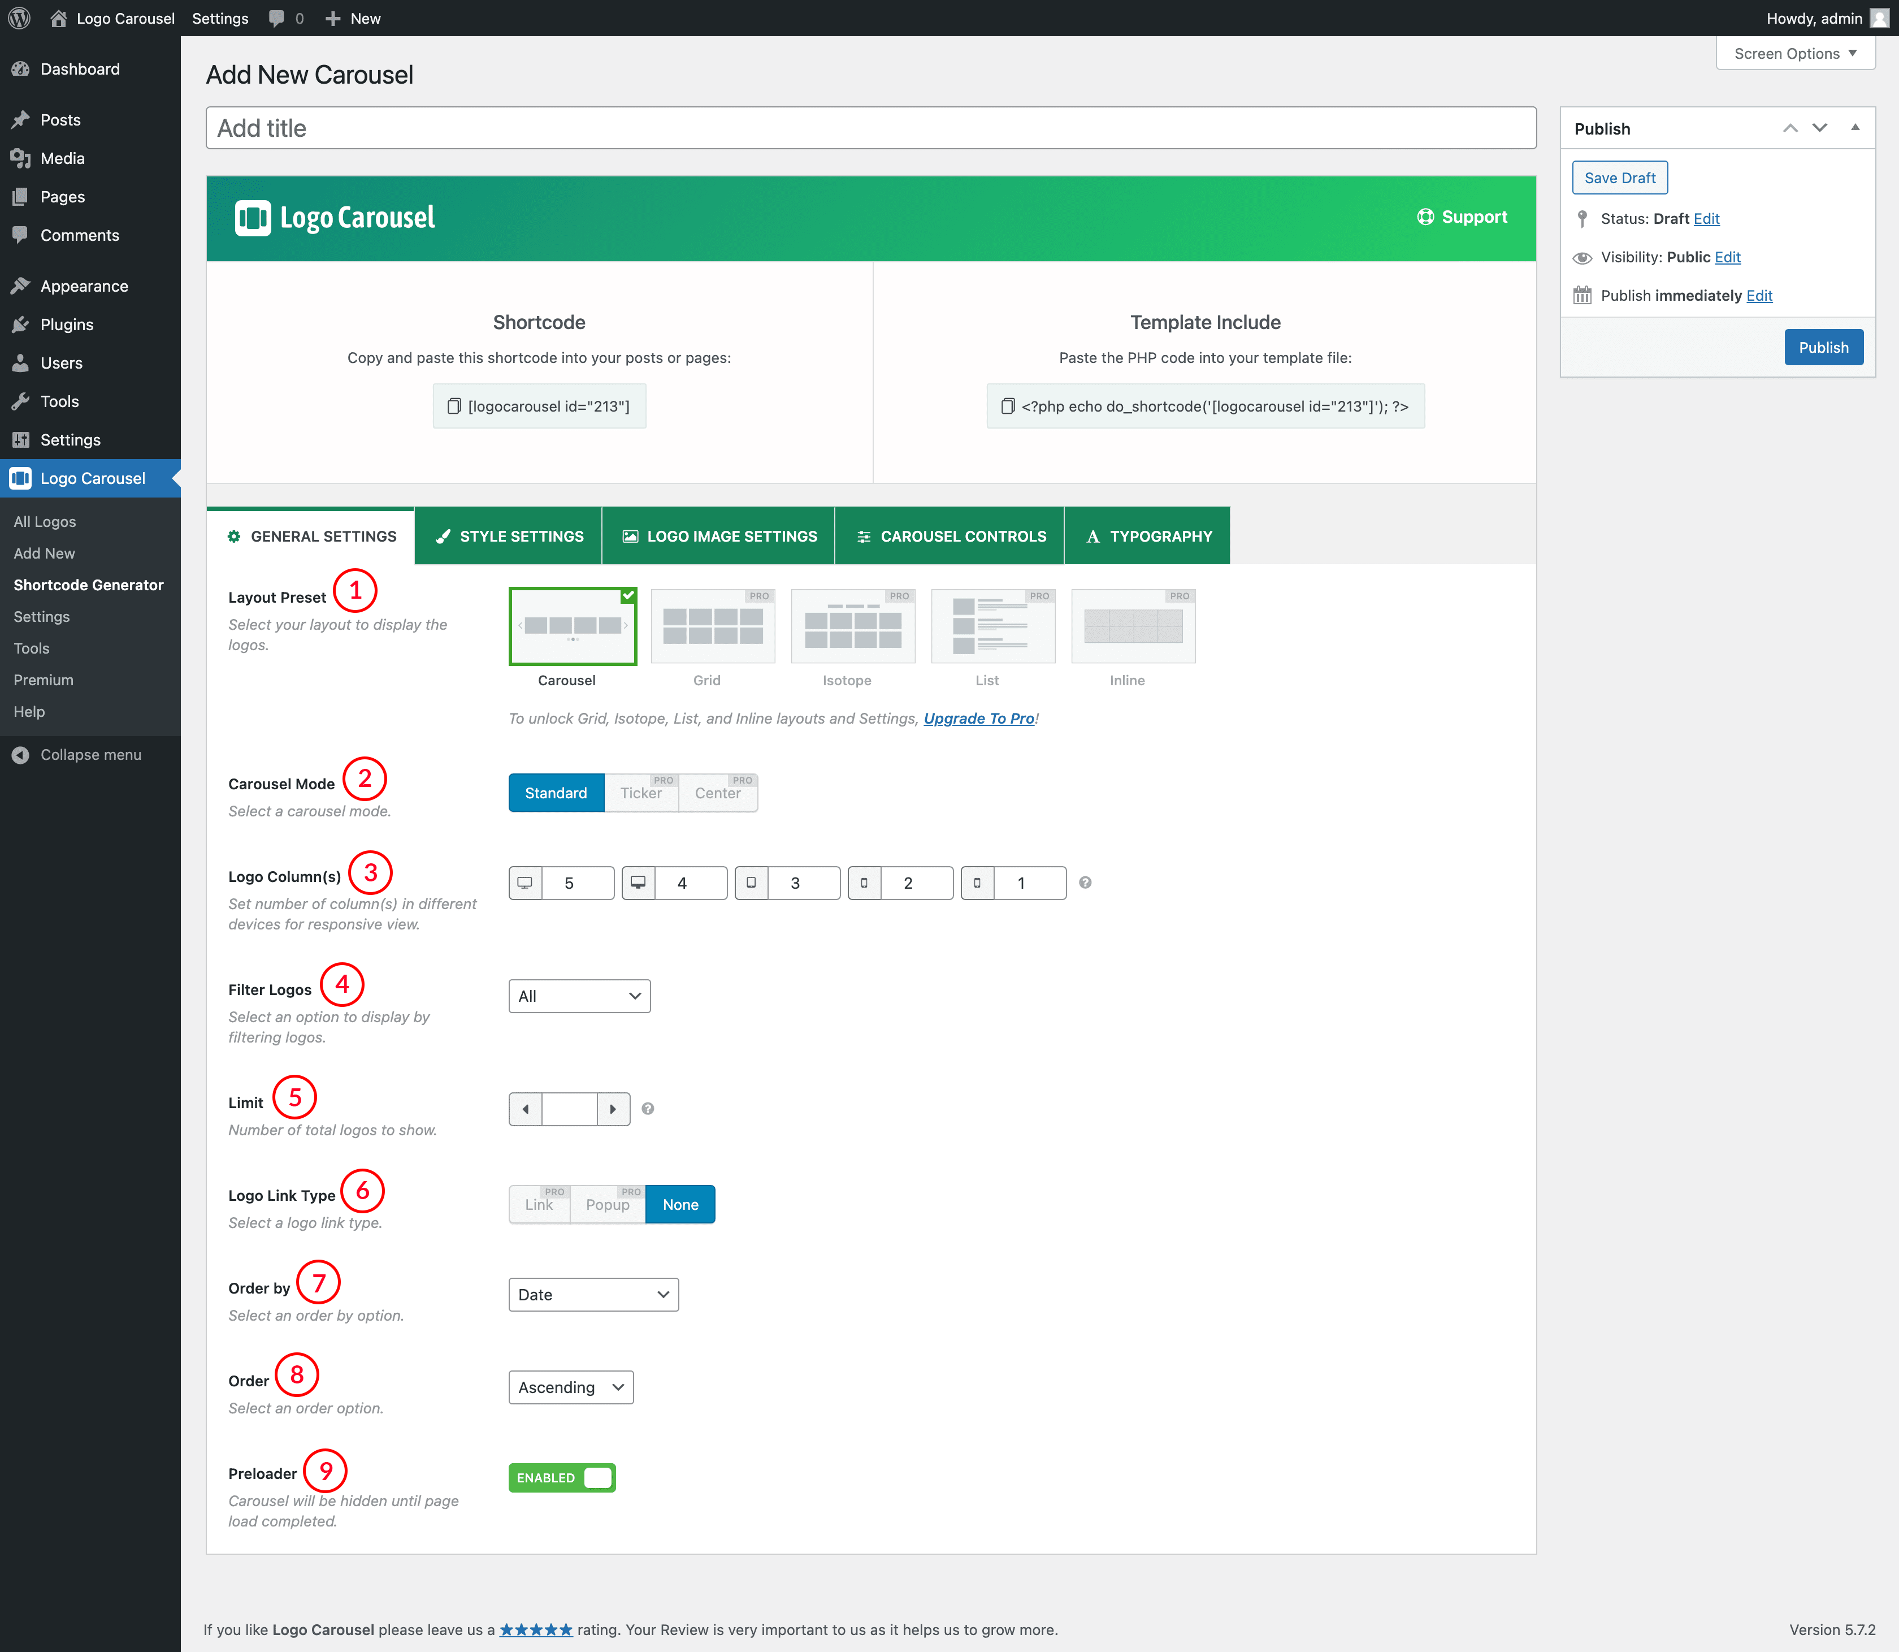Select Standard carousel mode
Image resolution: width=1899 pixels, height=1652 pixels.
click(x=556, y=793)
